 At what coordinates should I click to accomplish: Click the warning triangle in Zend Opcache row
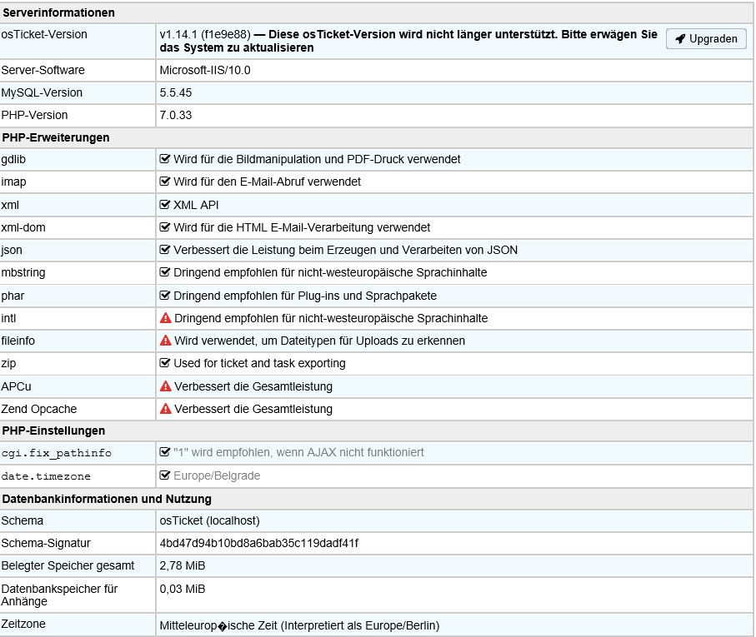165,409
